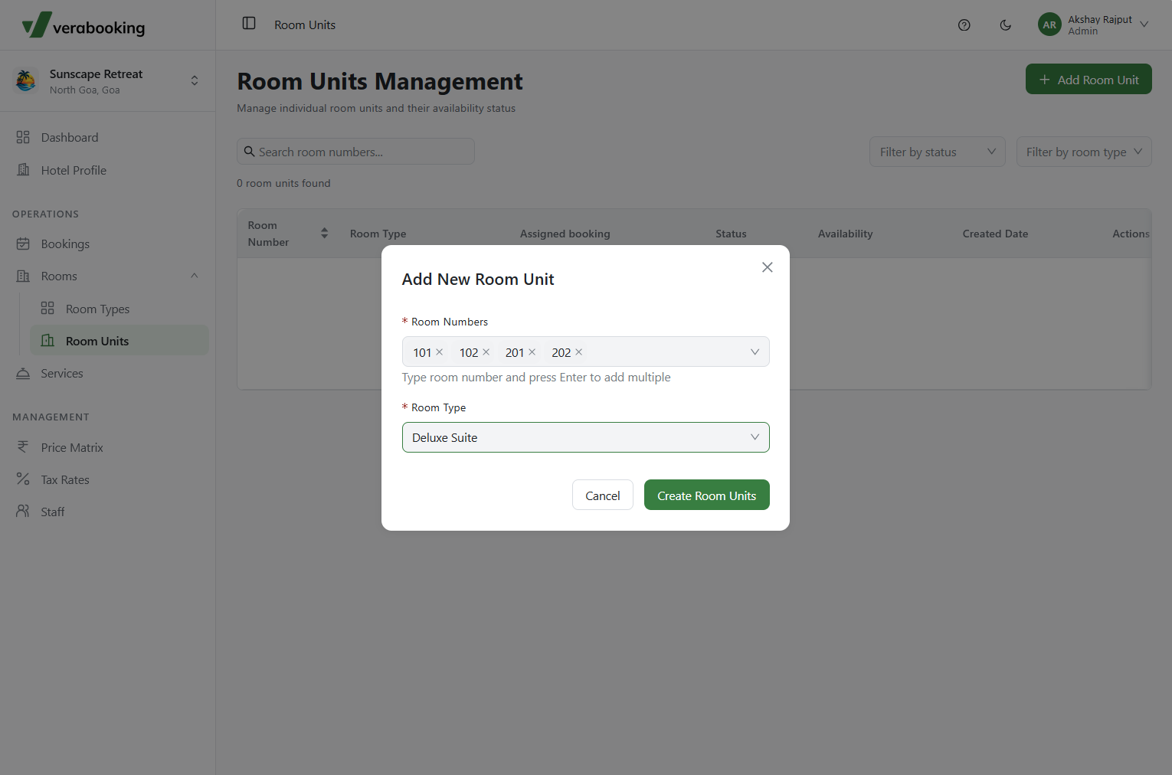Click the verabooking logo
Image resolution: width=1172 pixels, height=775 pixels.
click(83, 25)
